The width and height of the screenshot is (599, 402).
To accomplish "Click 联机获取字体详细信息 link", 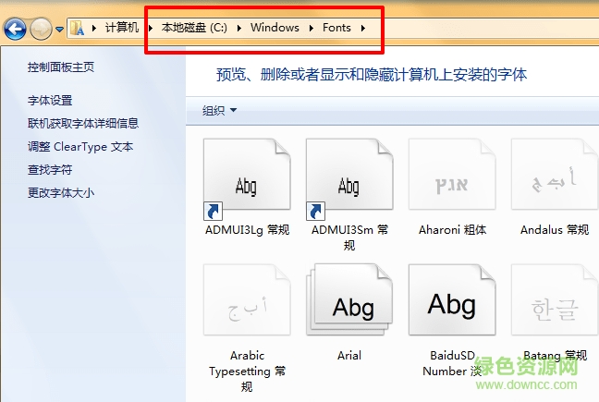I will click(83, 123).
